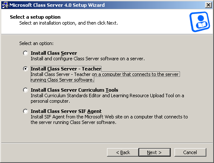
Task: Continue with the Next button
Action: (155, 152)
